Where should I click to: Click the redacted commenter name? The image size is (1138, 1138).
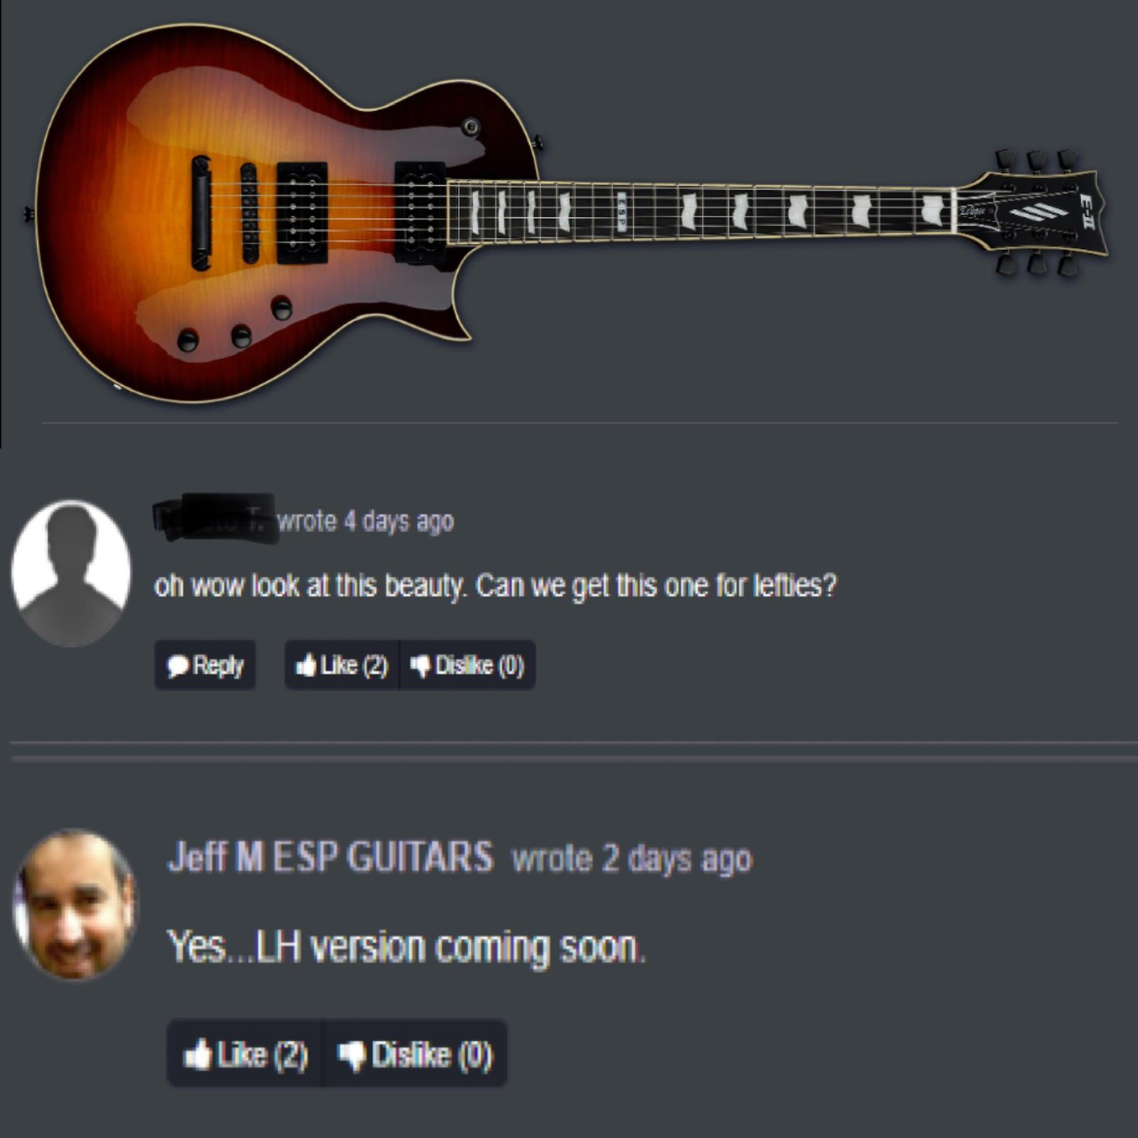point(214,520)
